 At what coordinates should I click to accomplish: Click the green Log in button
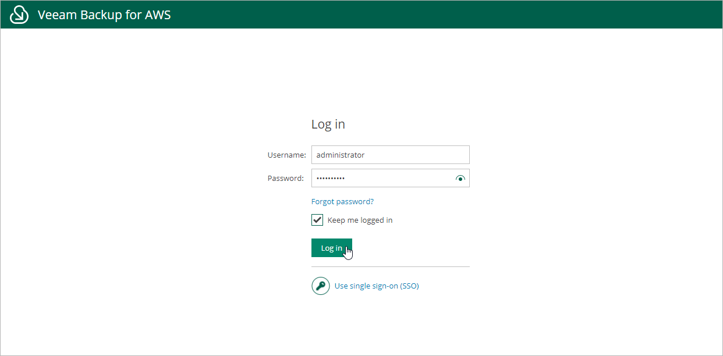pos(332,248)
